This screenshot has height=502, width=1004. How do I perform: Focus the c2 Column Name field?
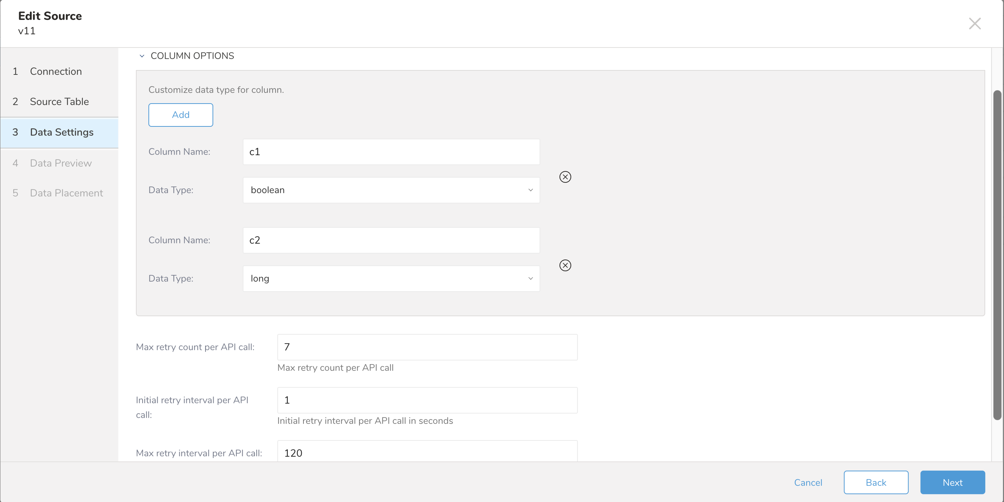point(391,240)
